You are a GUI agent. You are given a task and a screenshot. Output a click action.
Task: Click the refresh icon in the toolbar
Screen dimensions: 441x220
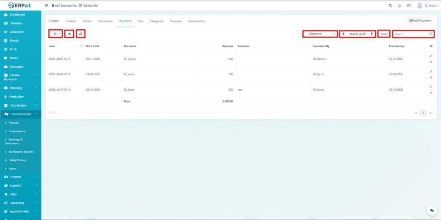click(x=81, y=34)
